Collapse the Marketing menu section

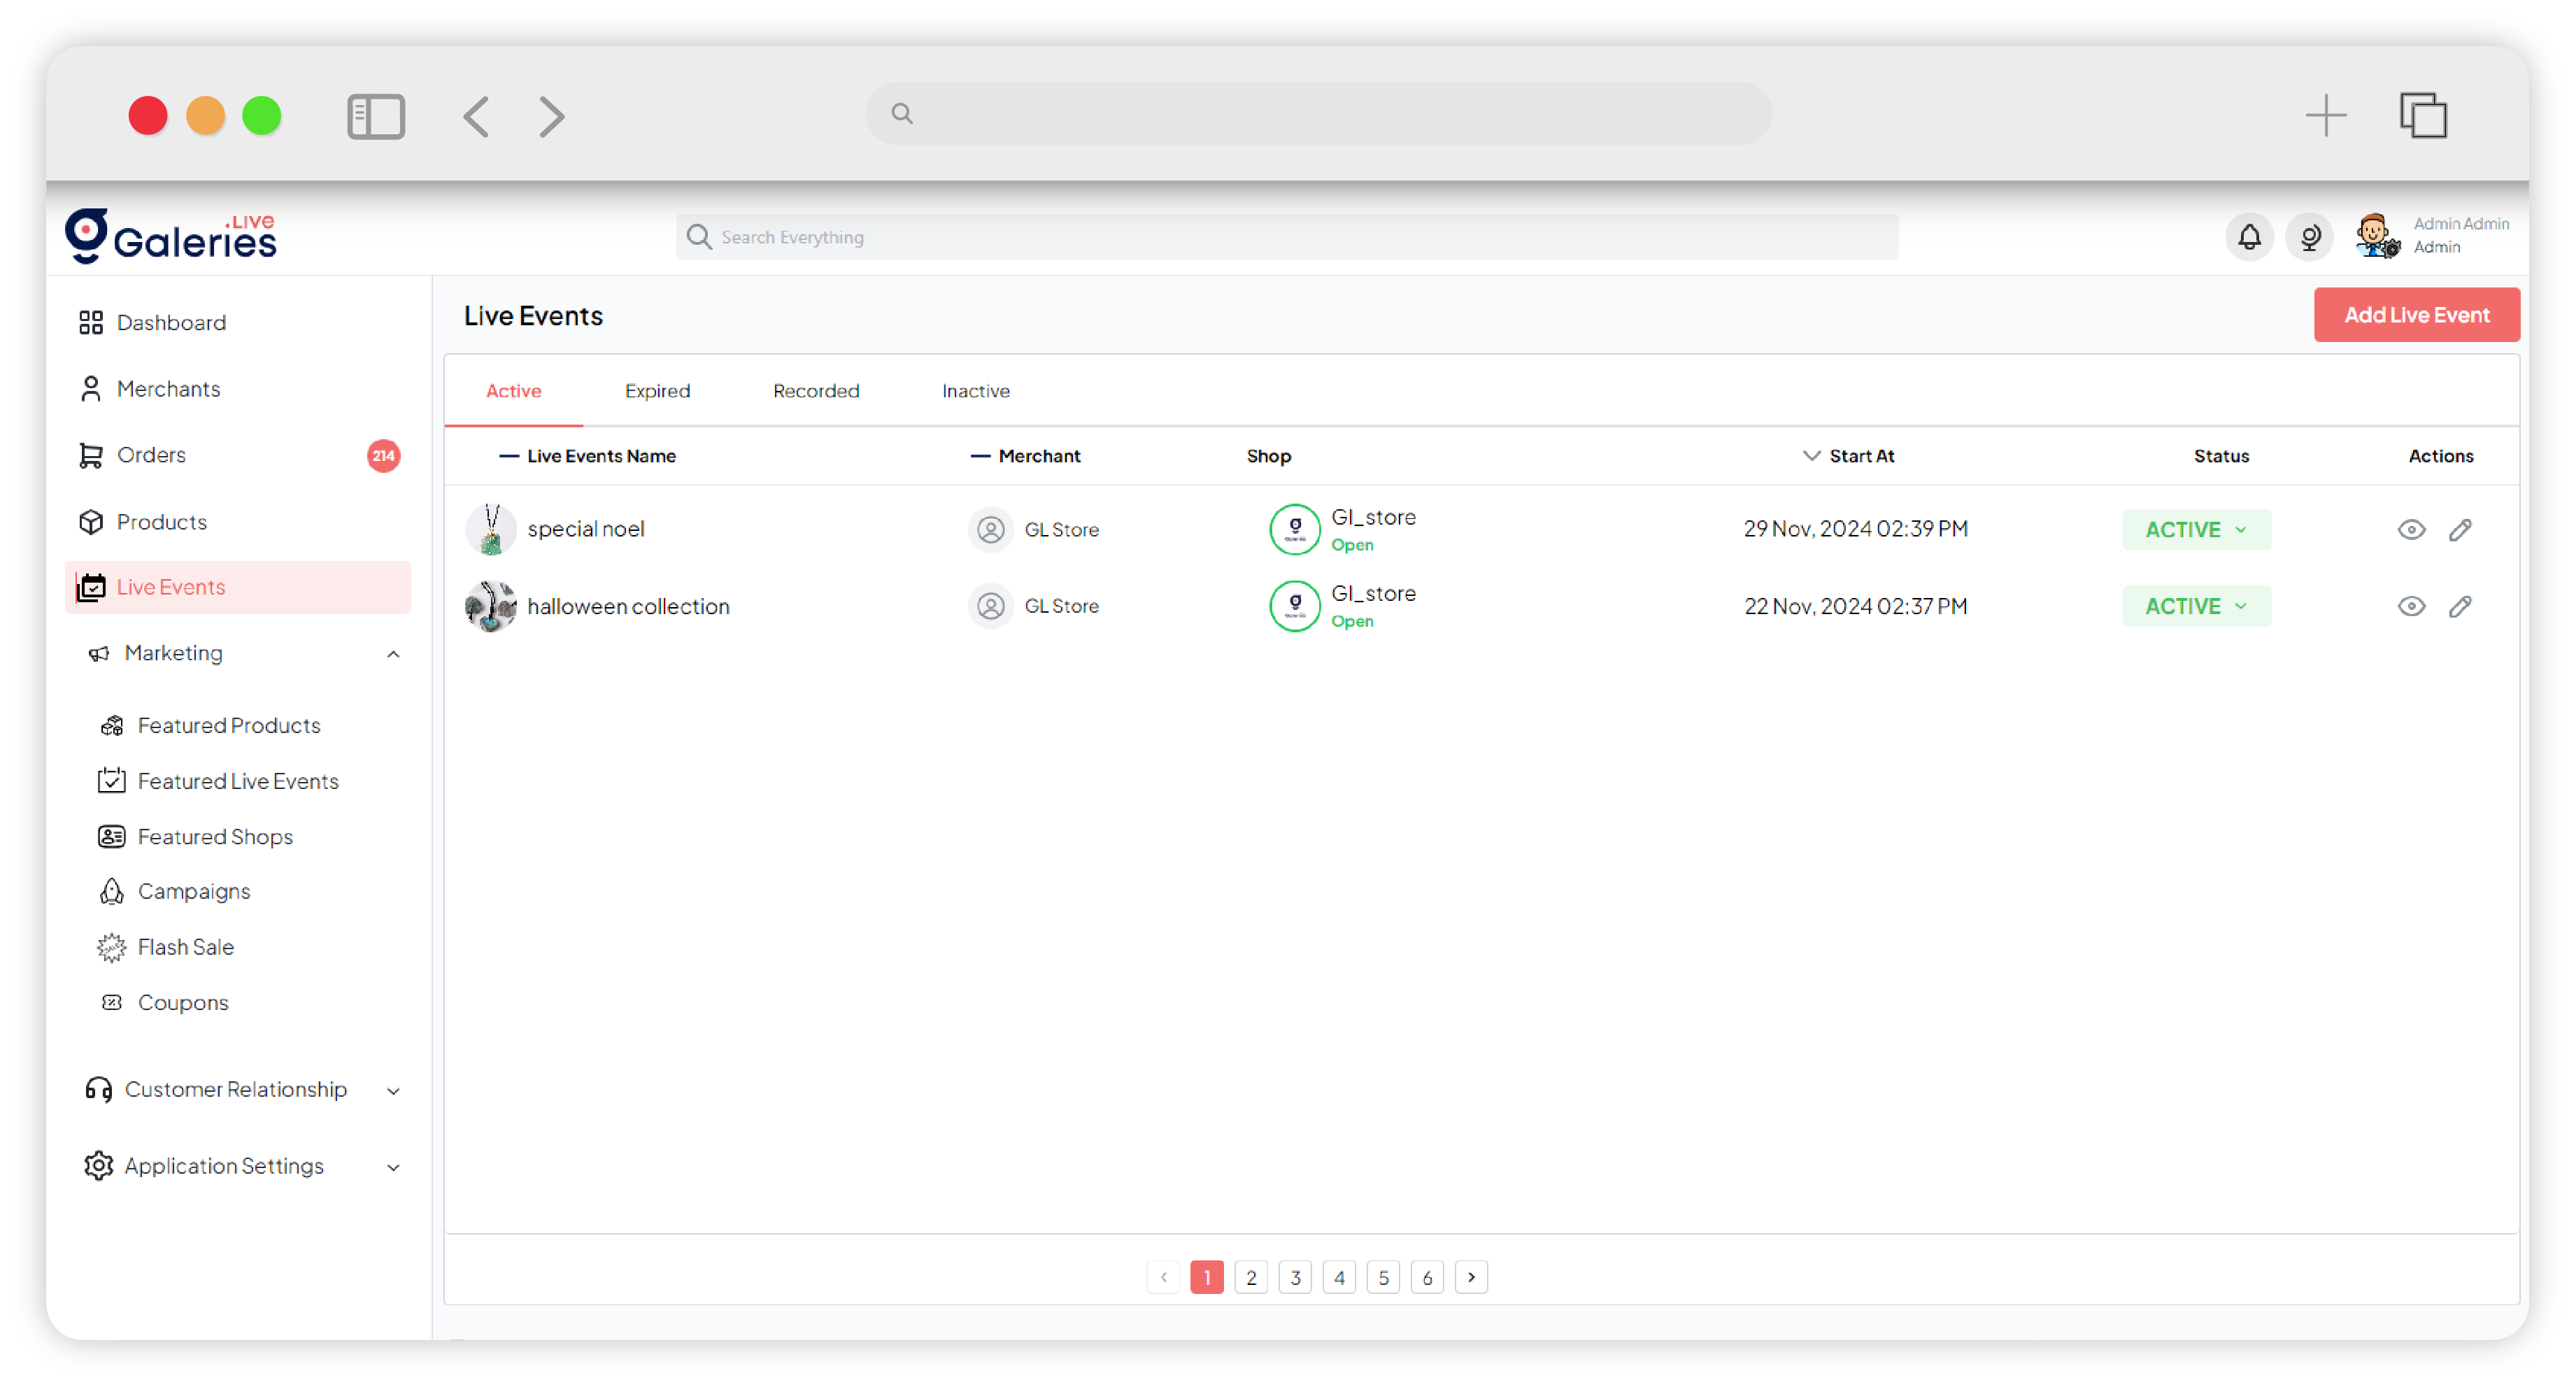coord(393,654)
